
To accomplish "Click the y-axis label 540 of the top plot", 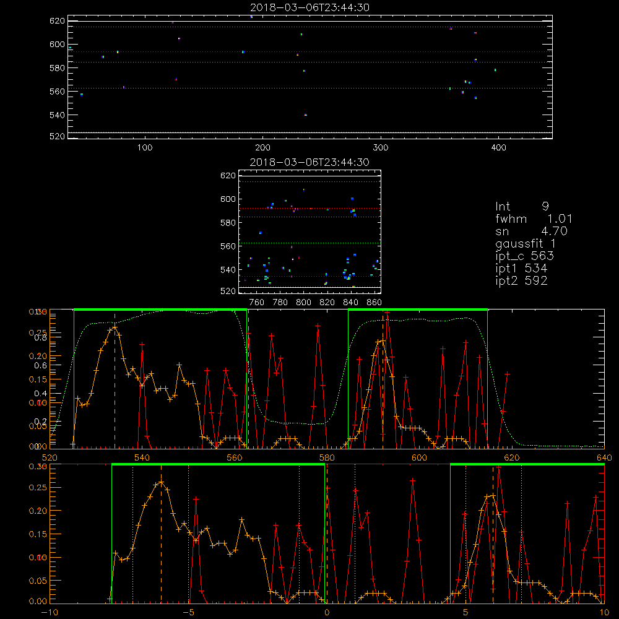I will [x=57, y=115].
